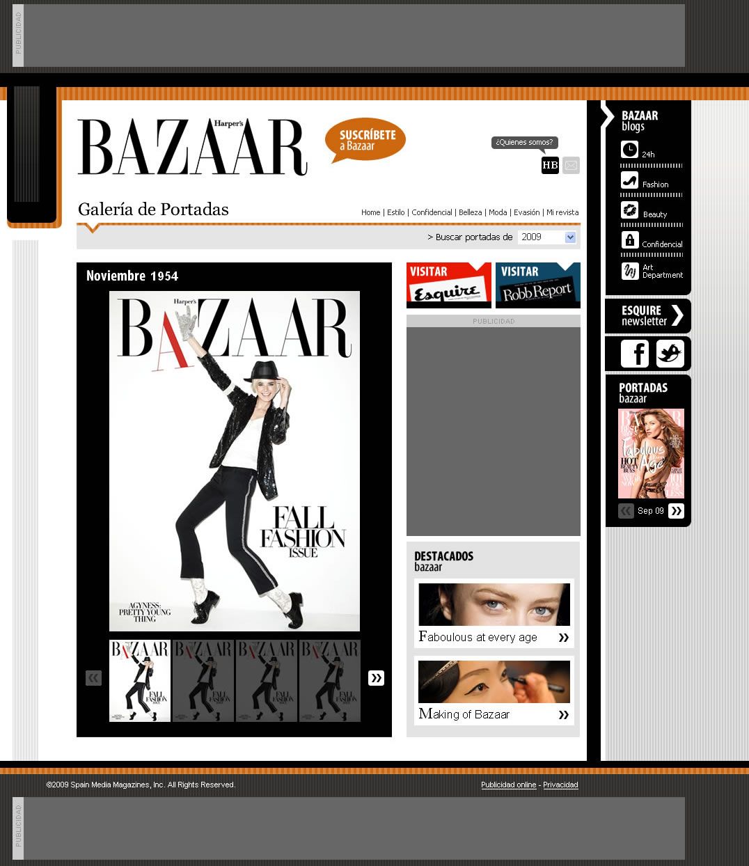
Task: Open the 24h blog clock icon
Action: pyautogui.click(x=629, y=150)
